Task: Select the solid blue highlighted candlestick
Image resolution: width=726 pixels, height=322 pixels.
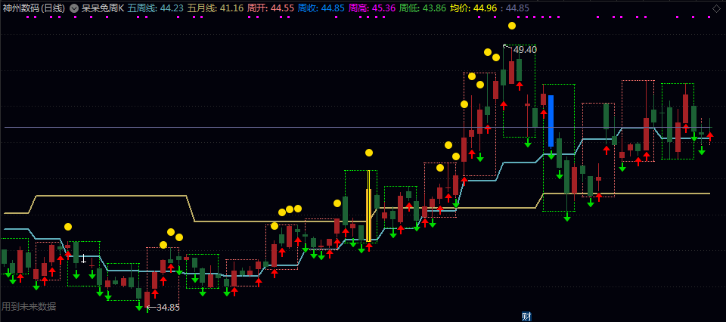Action: tap(551, 121)
